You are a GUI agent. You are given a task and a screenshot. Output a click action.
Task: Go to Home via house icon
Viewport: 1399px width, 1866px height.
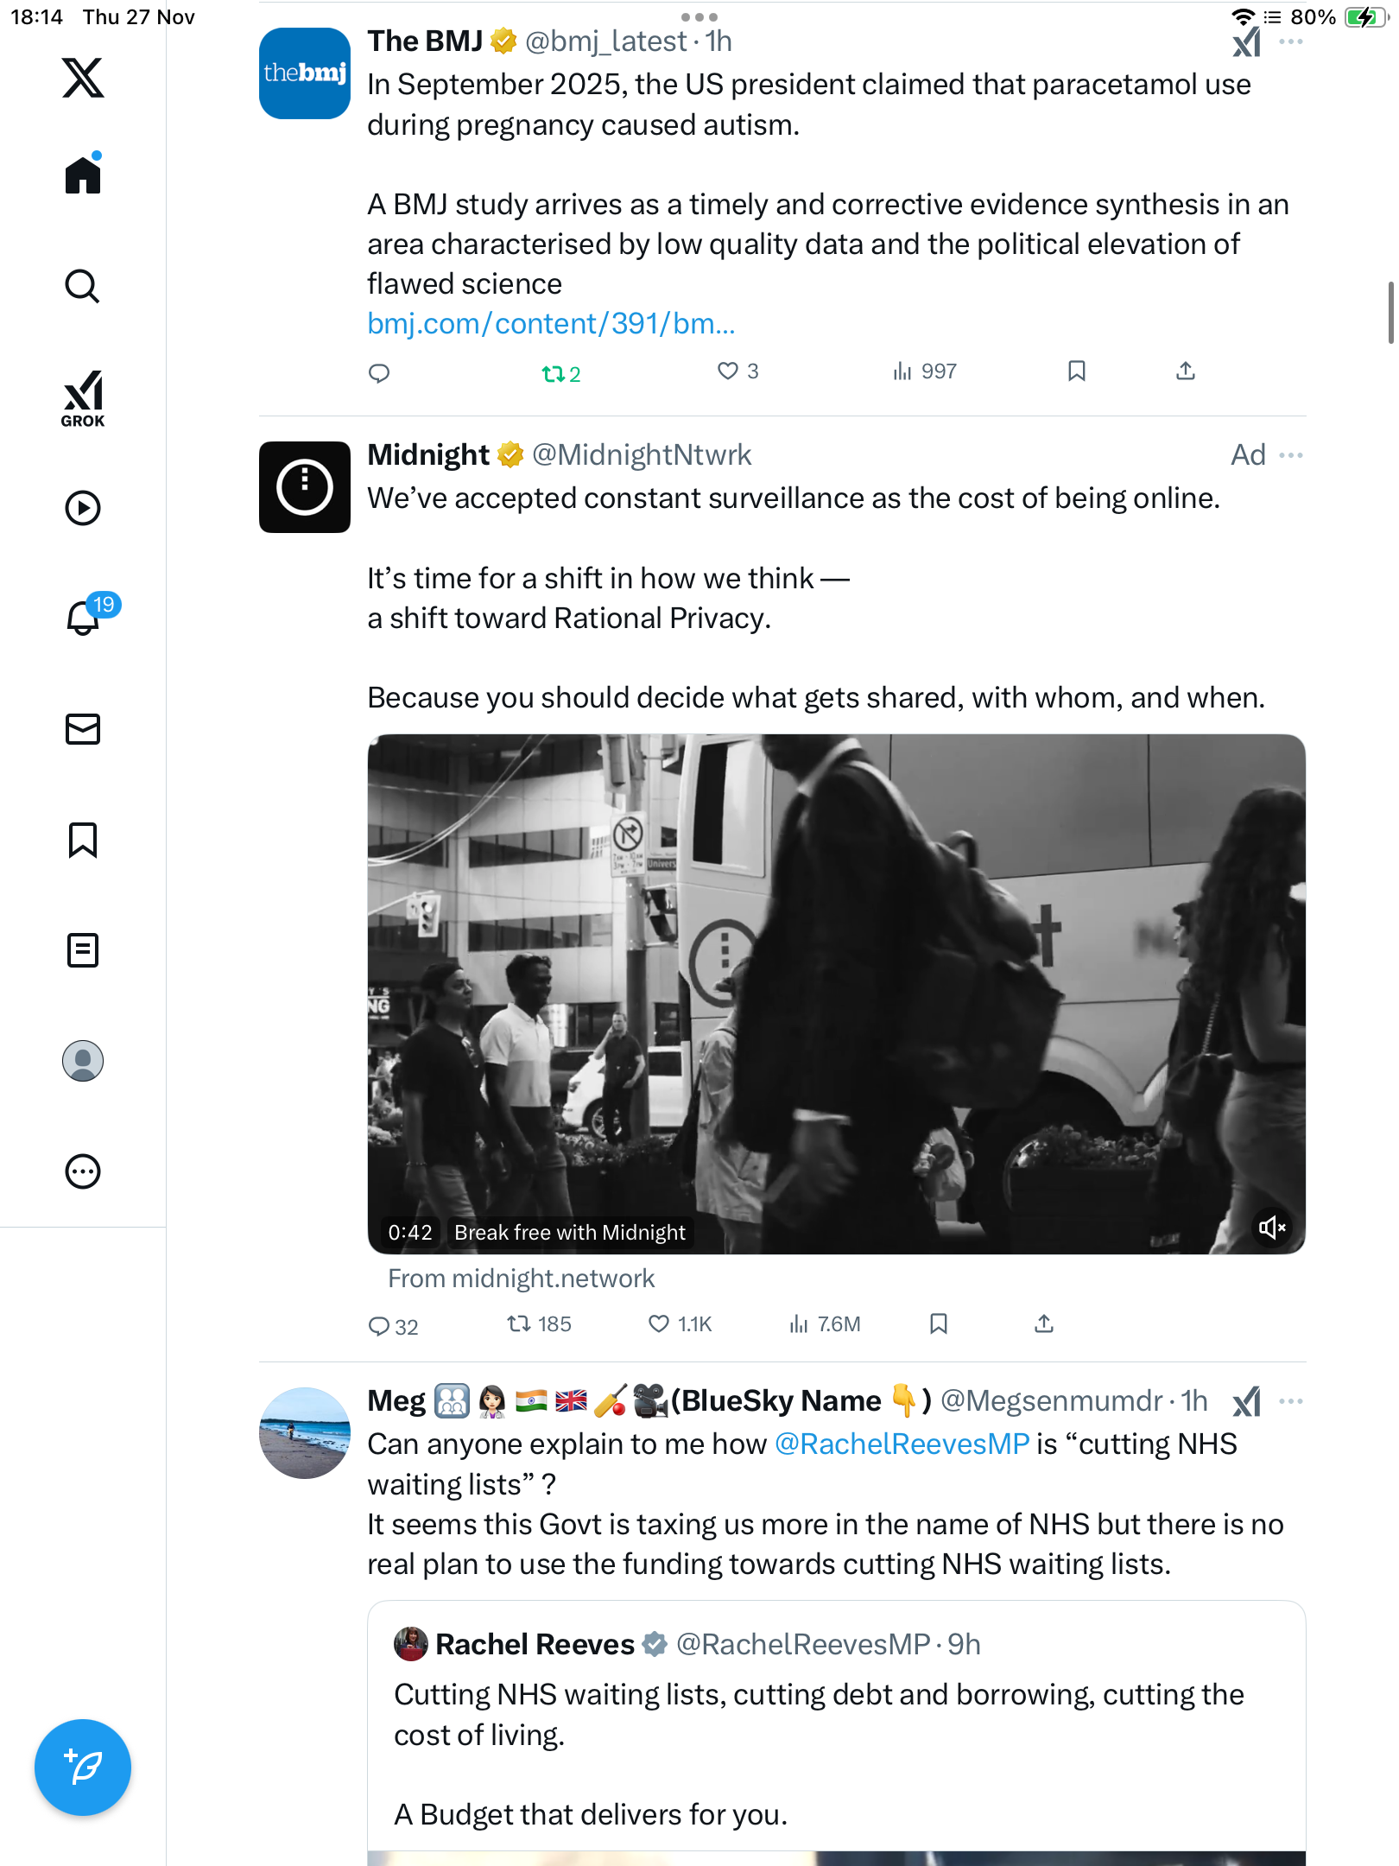click(x=83, y=175)
